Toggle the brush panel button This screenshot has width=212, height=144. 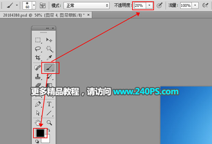click(43, 5)
